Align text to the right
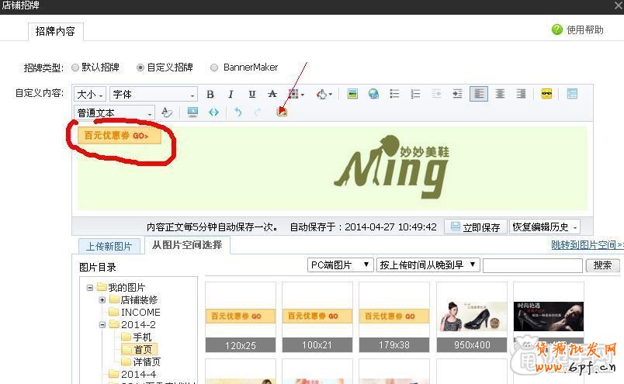The image size is (624, 384). (521, 94)
